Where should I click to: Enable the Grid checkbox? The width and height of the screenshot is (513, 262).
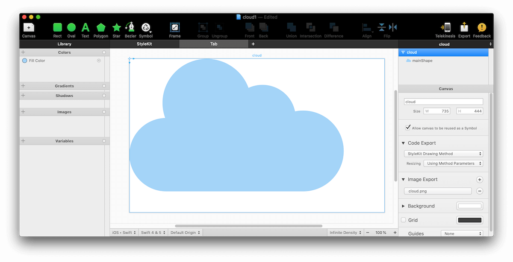tap(404, 220)
